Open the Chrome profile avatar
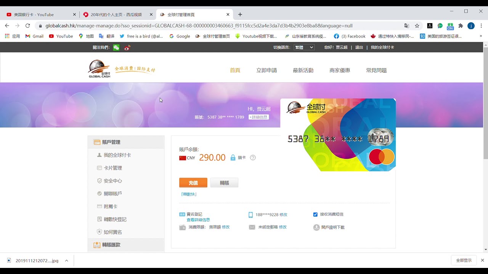Image resolution: width=488 pixels, height=274 pixels. pos(471,25)
